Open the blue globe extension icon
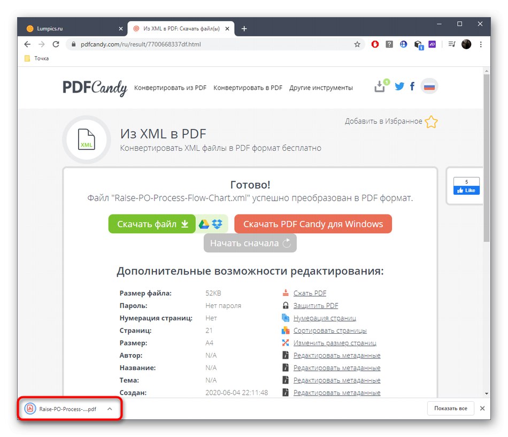This screenshot has width=508, height=437. [x=403, y=44]
